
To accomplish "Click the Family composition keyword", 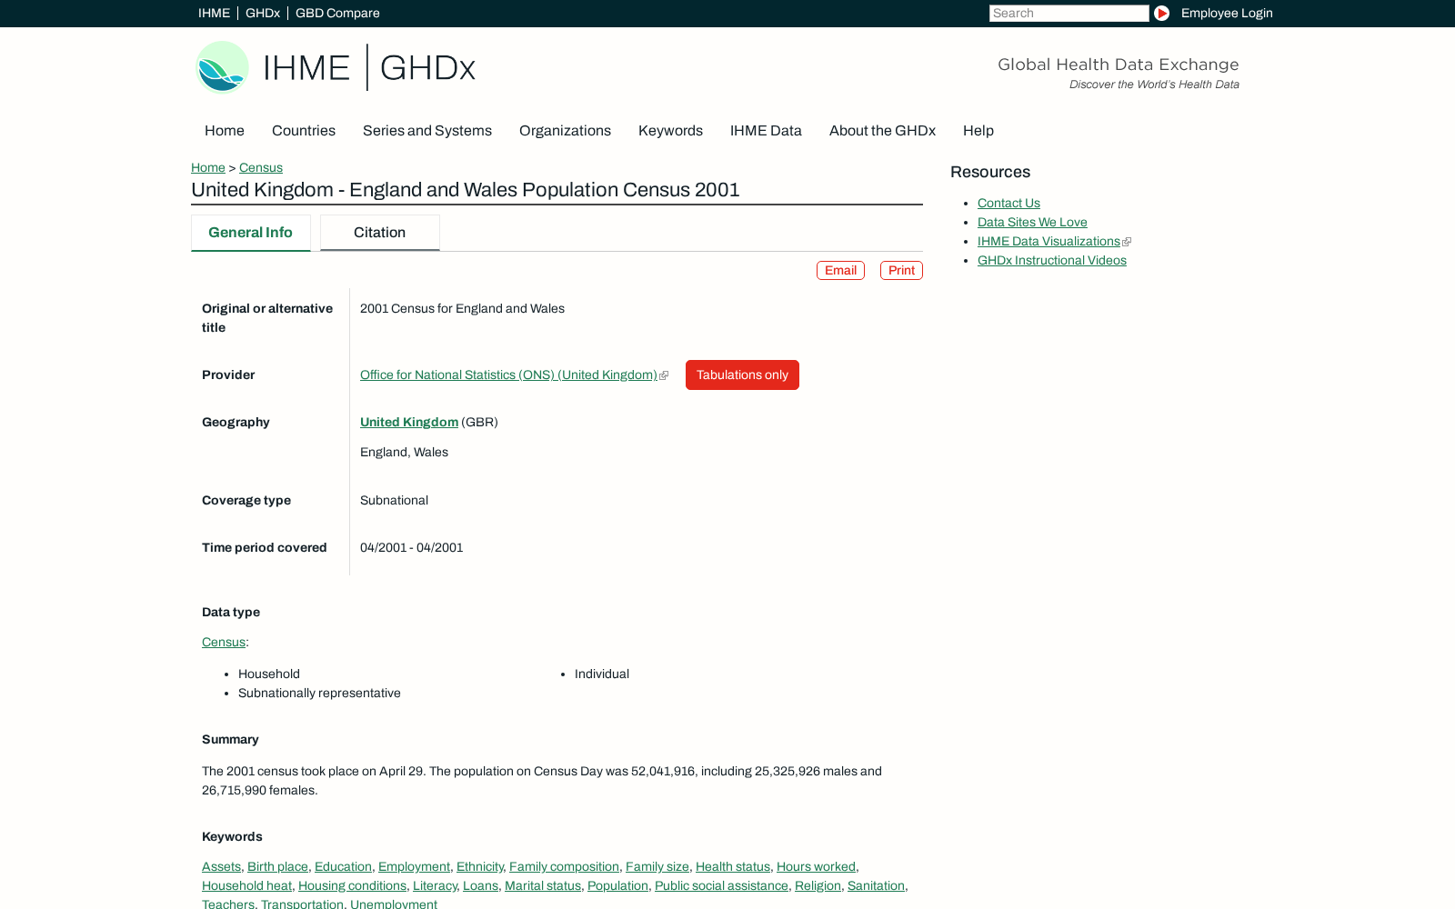I will coord(564,867).
